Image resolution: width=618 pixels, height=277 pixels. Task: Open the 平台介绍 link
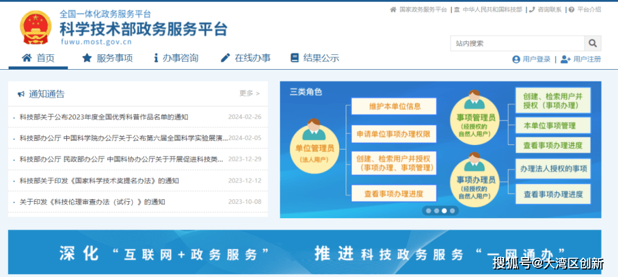[x=589, y=10]
